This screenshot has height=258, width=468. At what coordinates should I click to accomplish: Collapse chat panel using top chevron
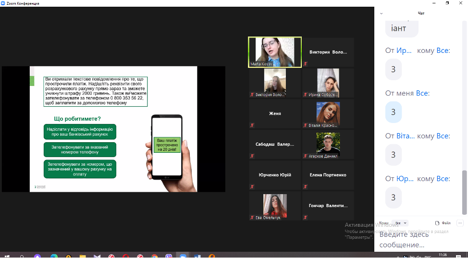(x=382, y=13)
